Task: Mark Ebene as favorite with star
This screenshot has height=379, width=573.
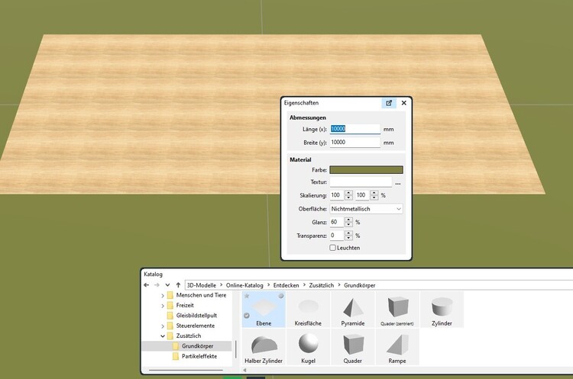Action: (x=247, y=296)
